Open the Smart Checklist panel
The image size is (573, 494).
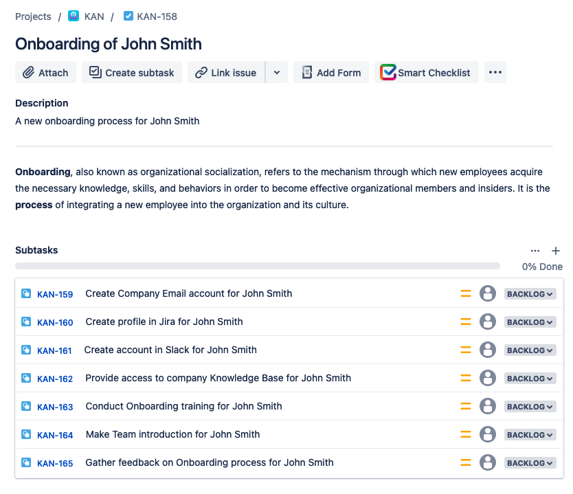[x=427, y=73]
